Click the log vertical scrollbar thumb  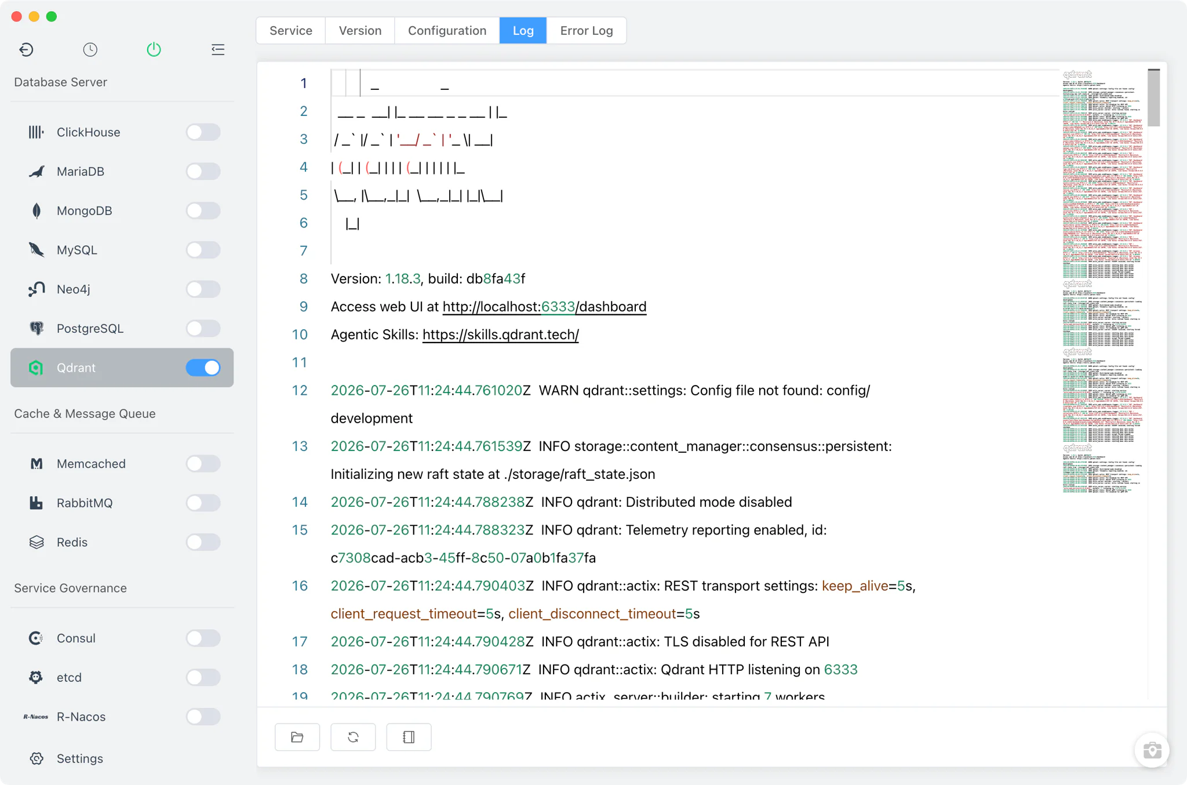(1154, 97)
